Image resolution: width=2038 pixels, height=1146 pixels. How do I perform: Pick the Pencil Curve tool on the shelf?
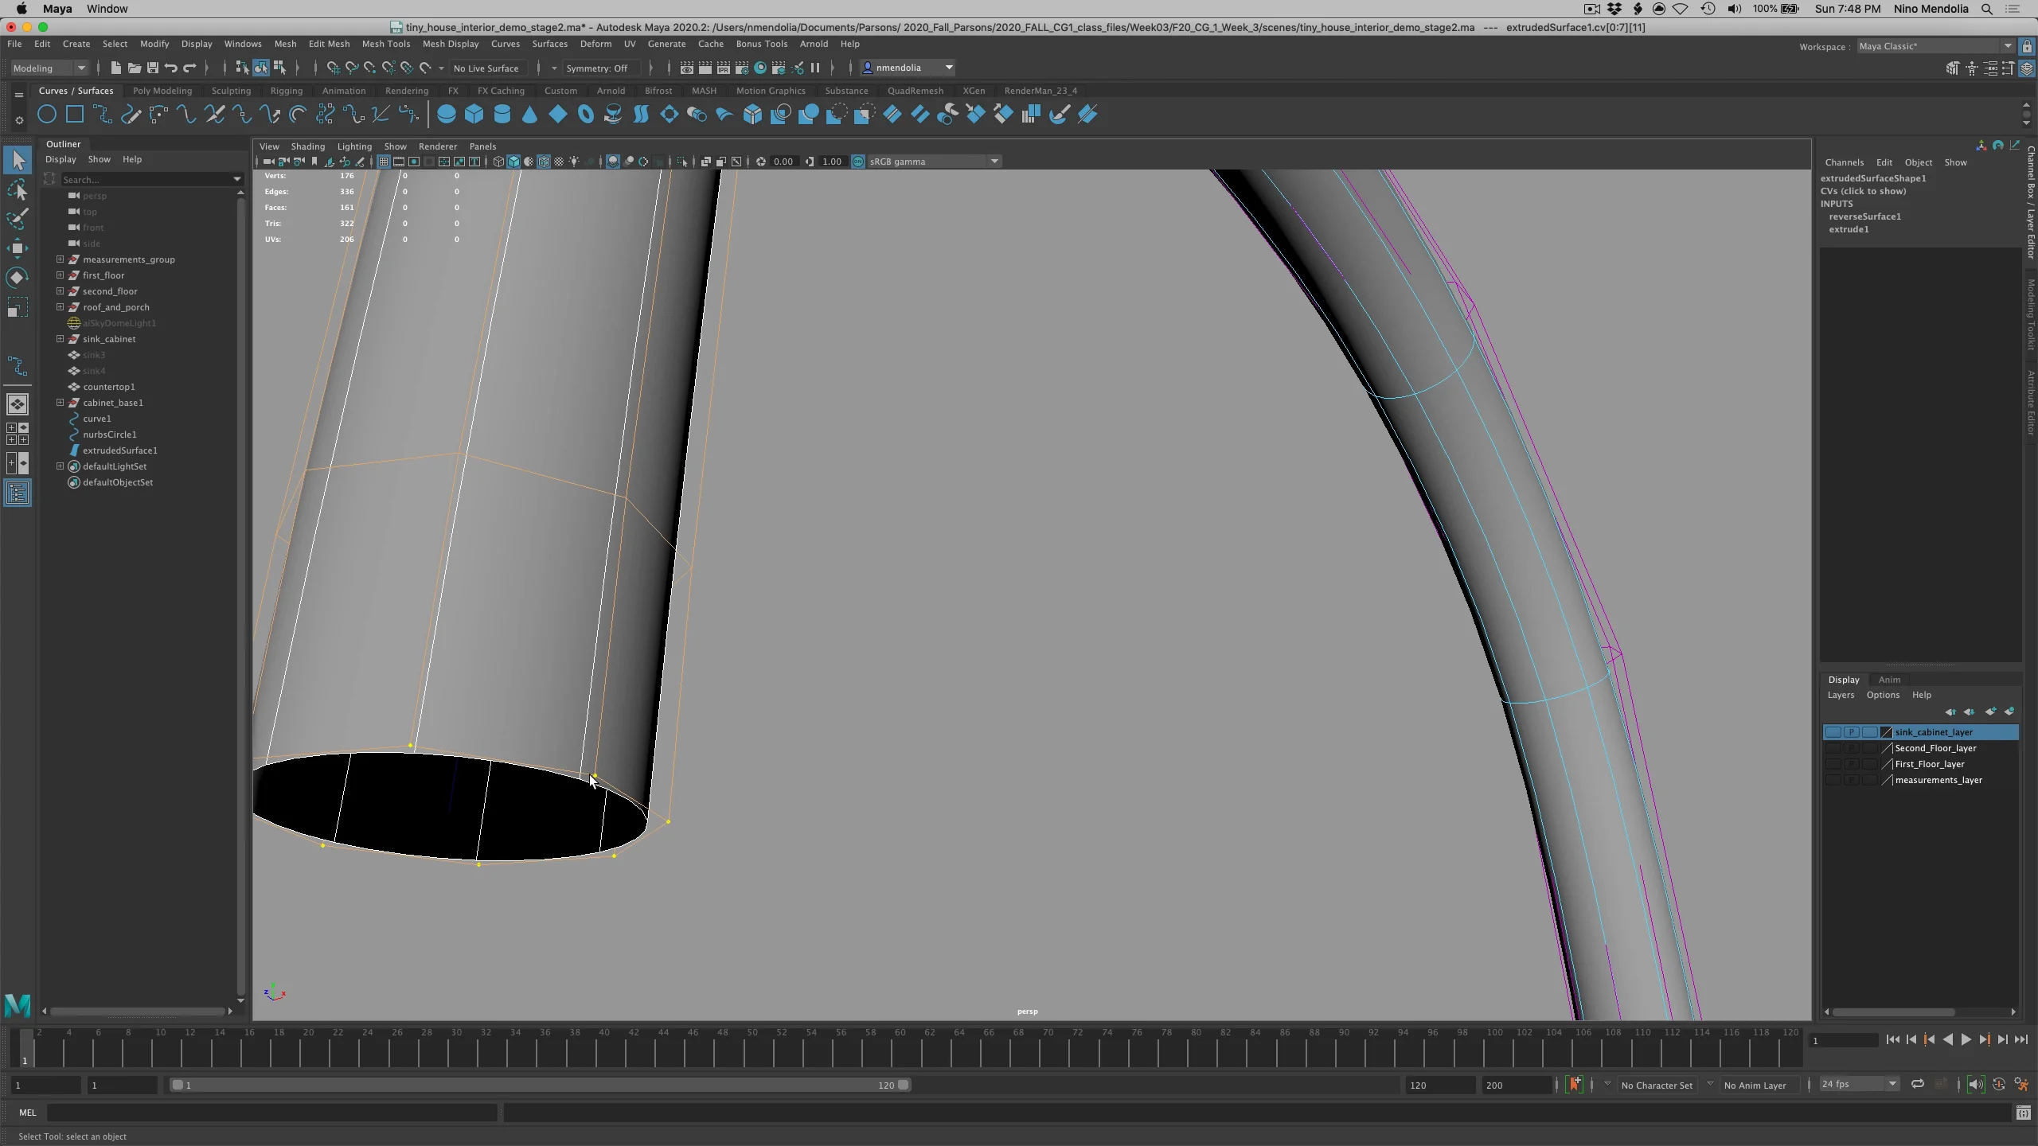click(132, 115)
